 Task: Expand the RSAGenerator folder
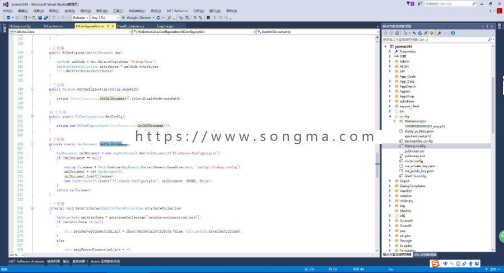pyautogui.click(x=395, y=121)
